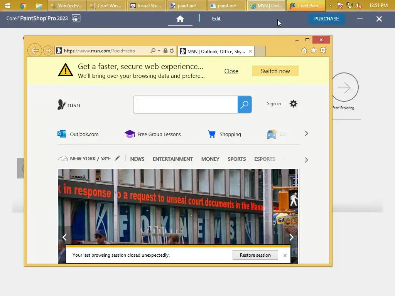Click the search magnifier in the address bar
The image size is (395, 296).
pos(153,50)
